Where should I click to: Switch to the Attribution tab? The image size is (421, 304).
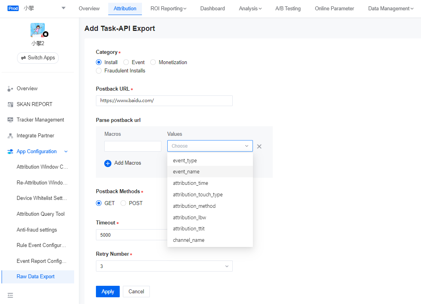coord(125,8)
